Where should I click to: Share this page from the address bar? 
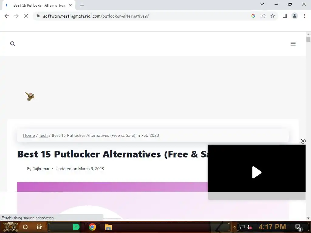pyautogui.click(x=263, y=16)
